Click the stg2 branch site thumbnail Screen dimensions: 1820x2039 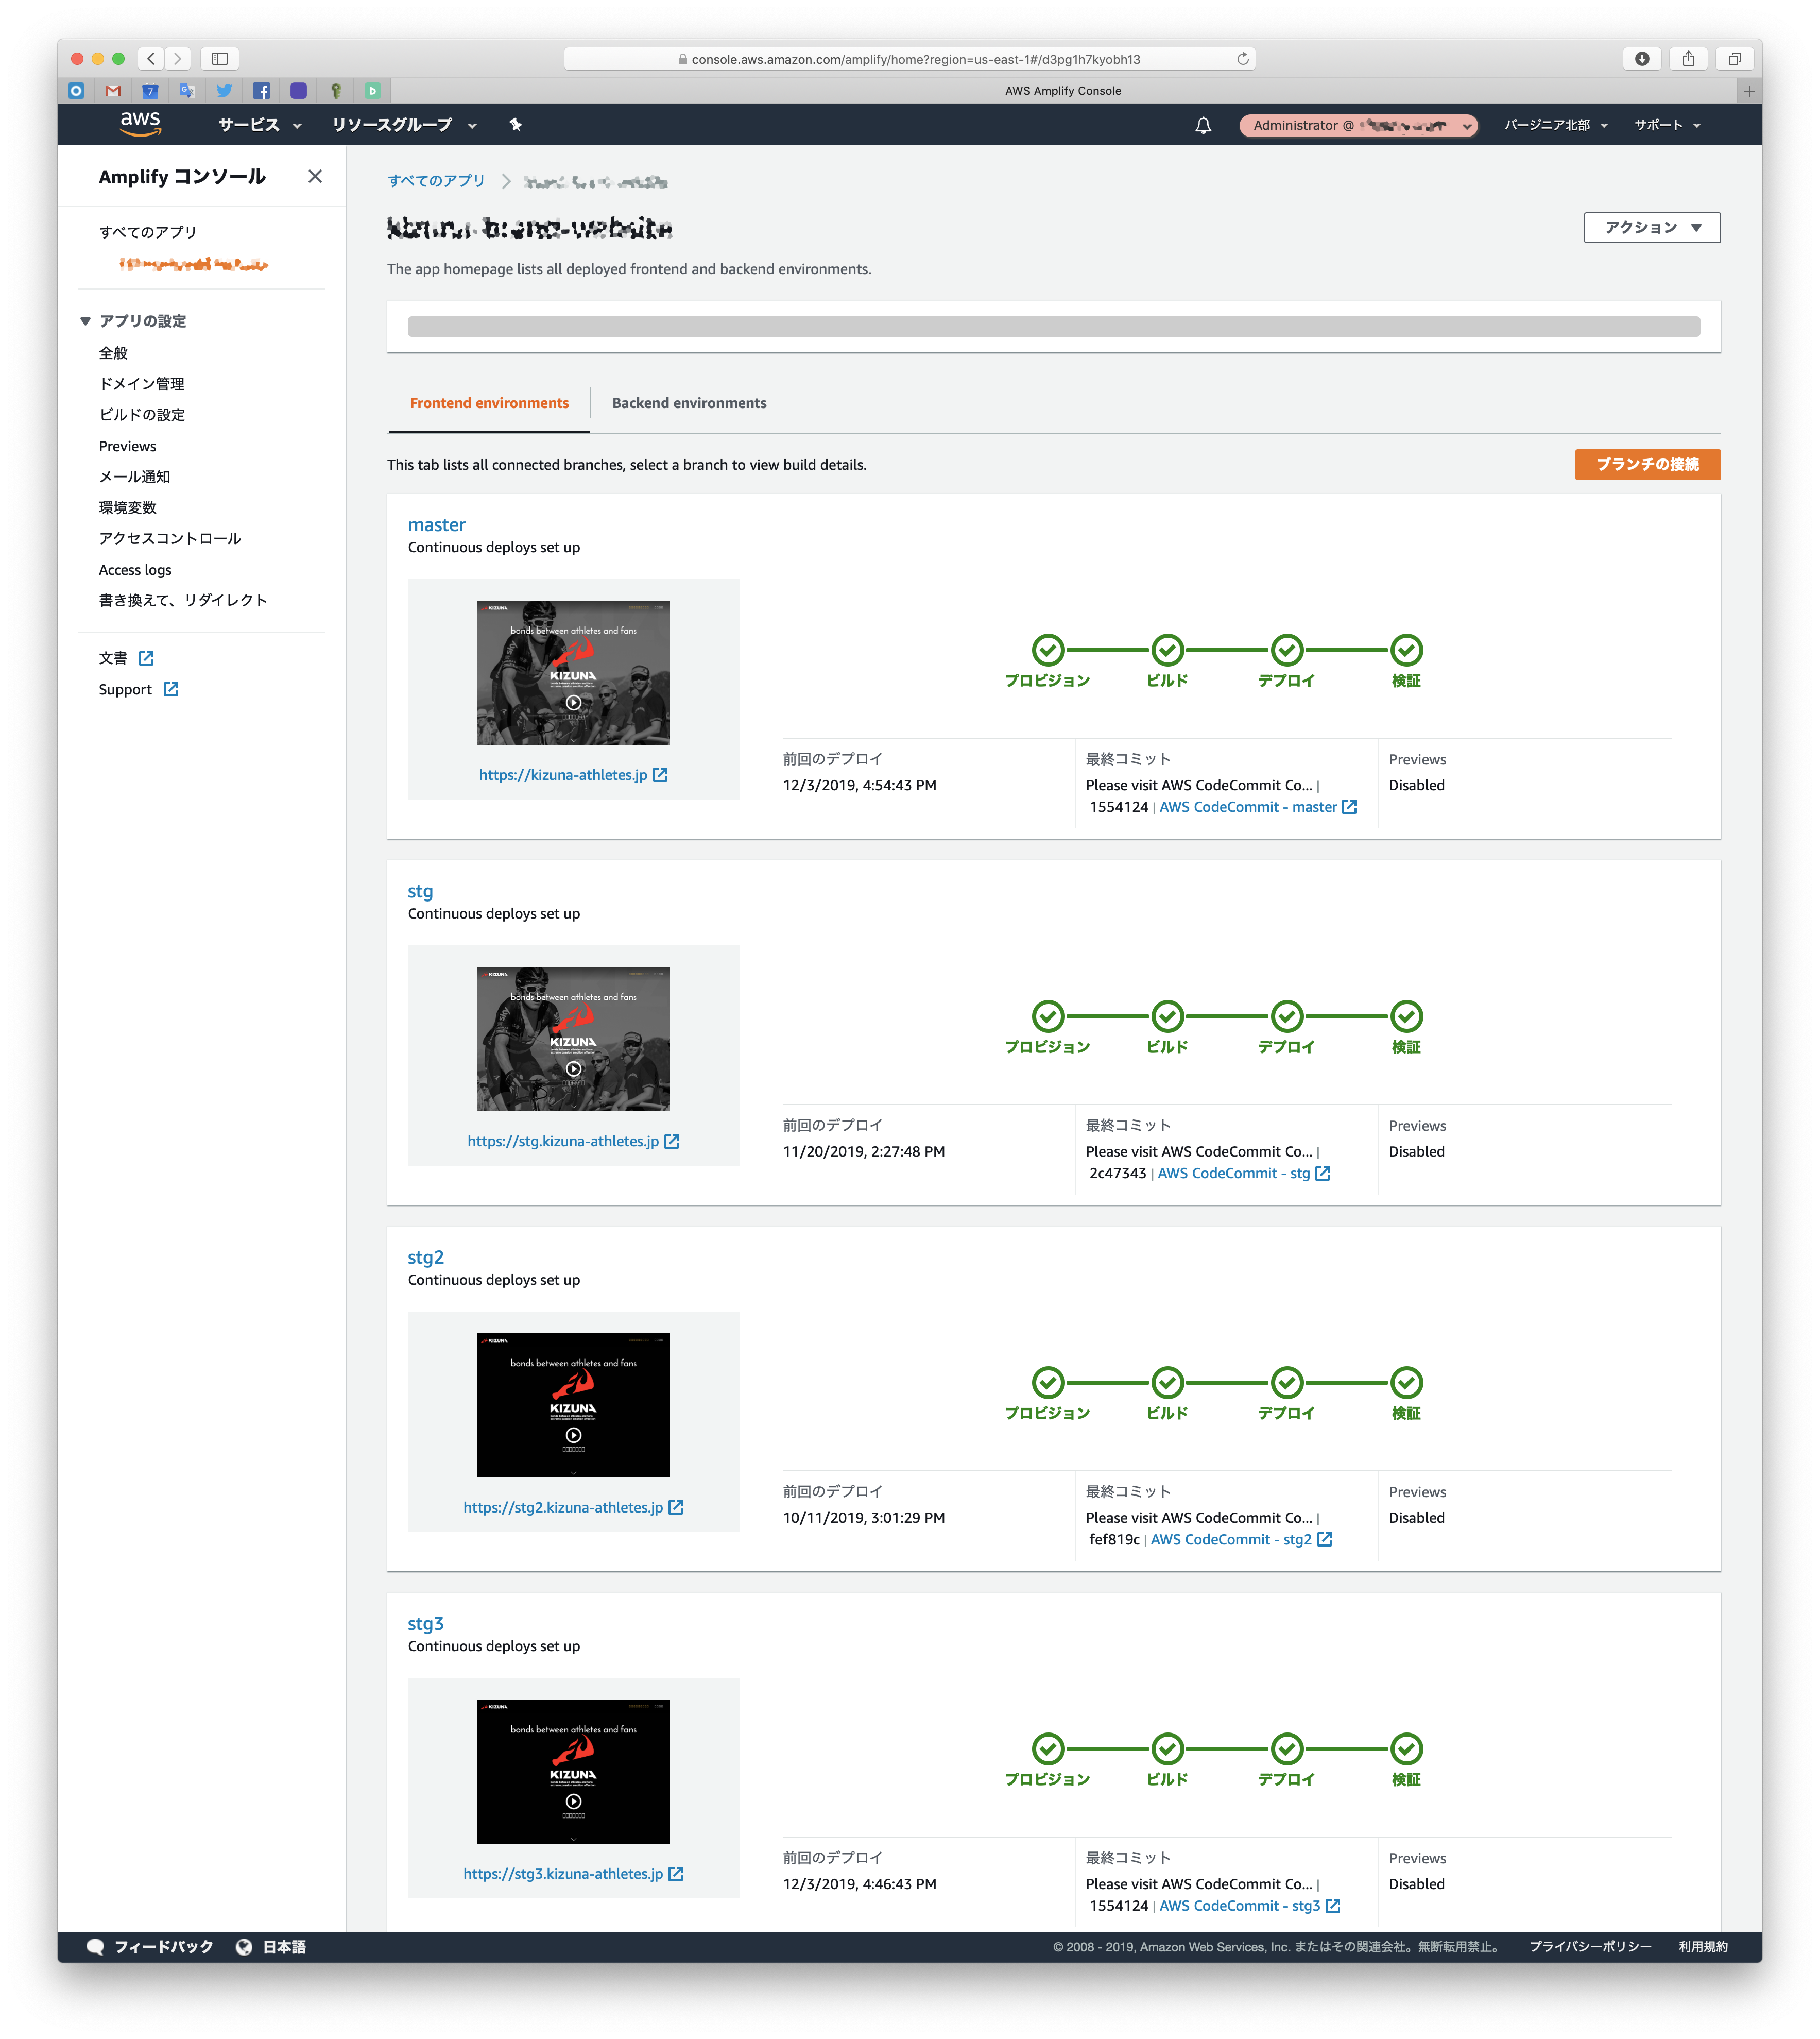(573, 1405)
